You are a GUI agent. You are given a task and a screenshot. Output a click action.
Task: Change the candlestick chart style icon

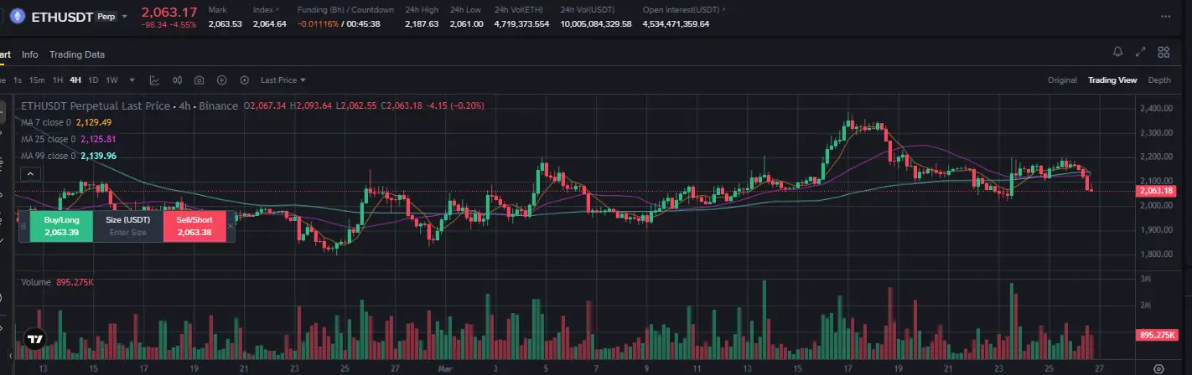177,80
